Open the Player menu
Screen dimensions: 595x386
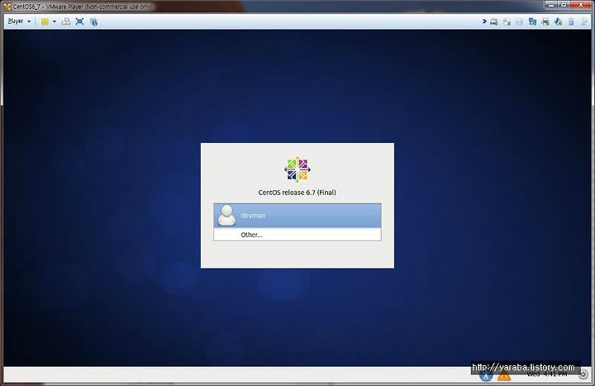tap(19, 21)
